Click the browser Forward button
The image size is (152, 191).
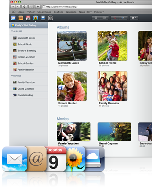tap(17, 6)
